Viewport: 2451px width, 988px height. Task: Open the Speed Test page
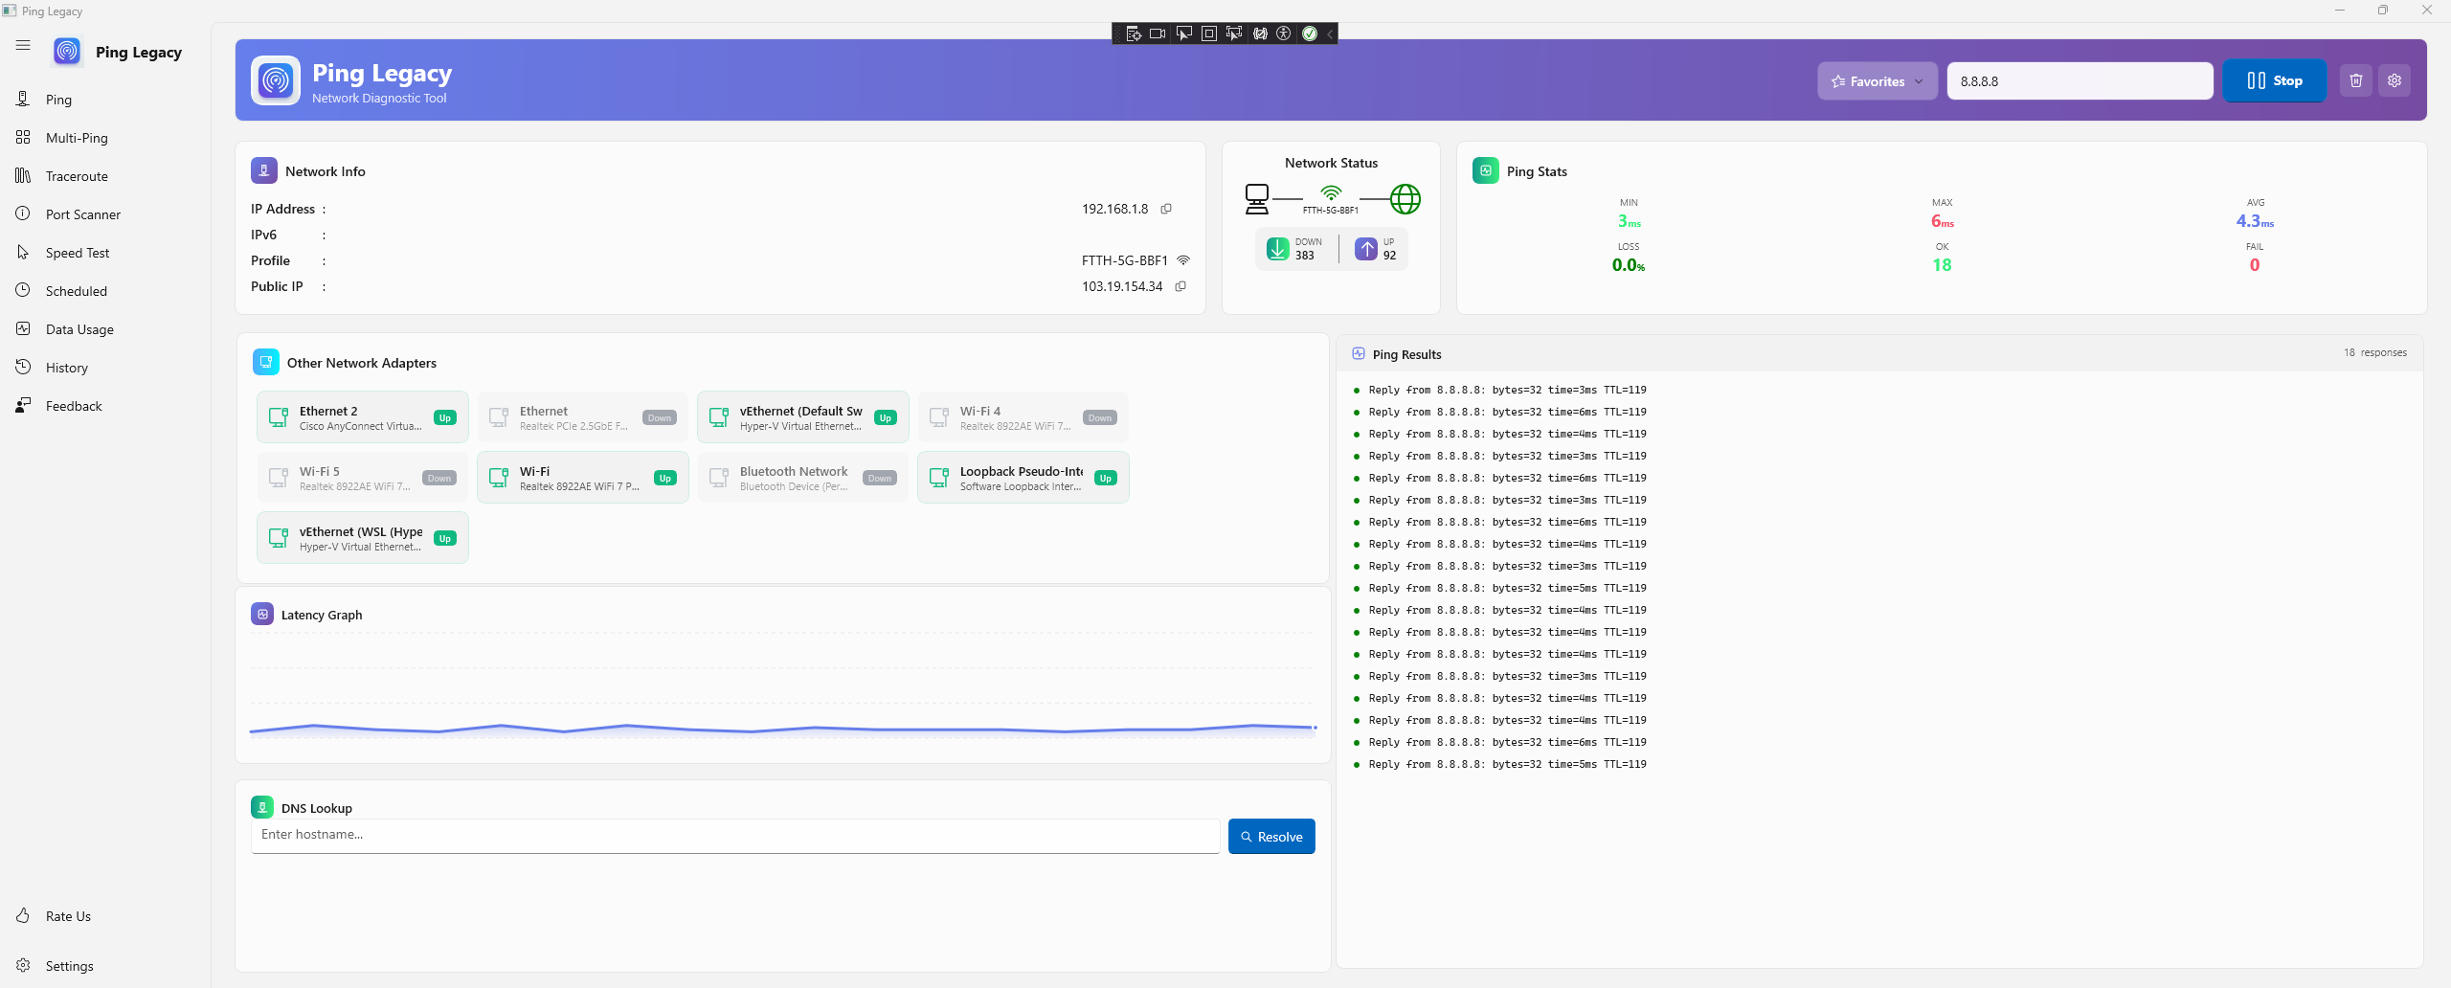pyautogui.click(x=105, y=253)
